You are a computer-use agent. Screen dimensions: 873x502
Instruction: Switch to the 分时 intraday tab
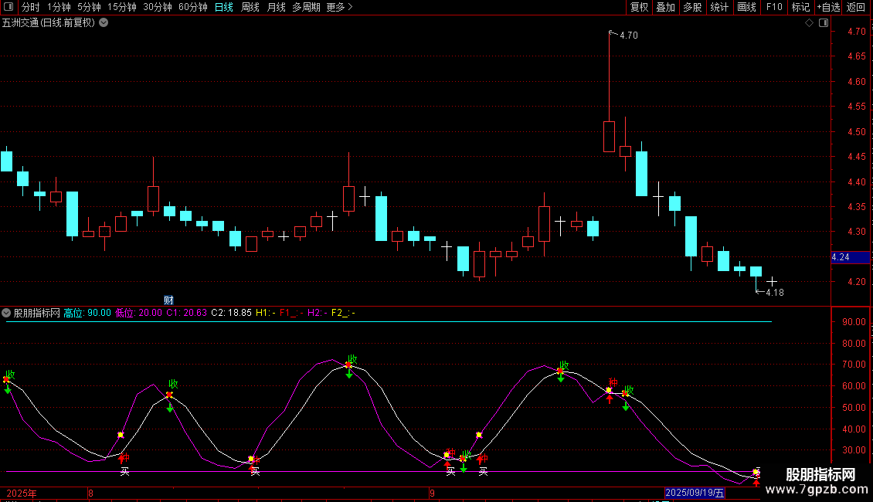[30, 7]
